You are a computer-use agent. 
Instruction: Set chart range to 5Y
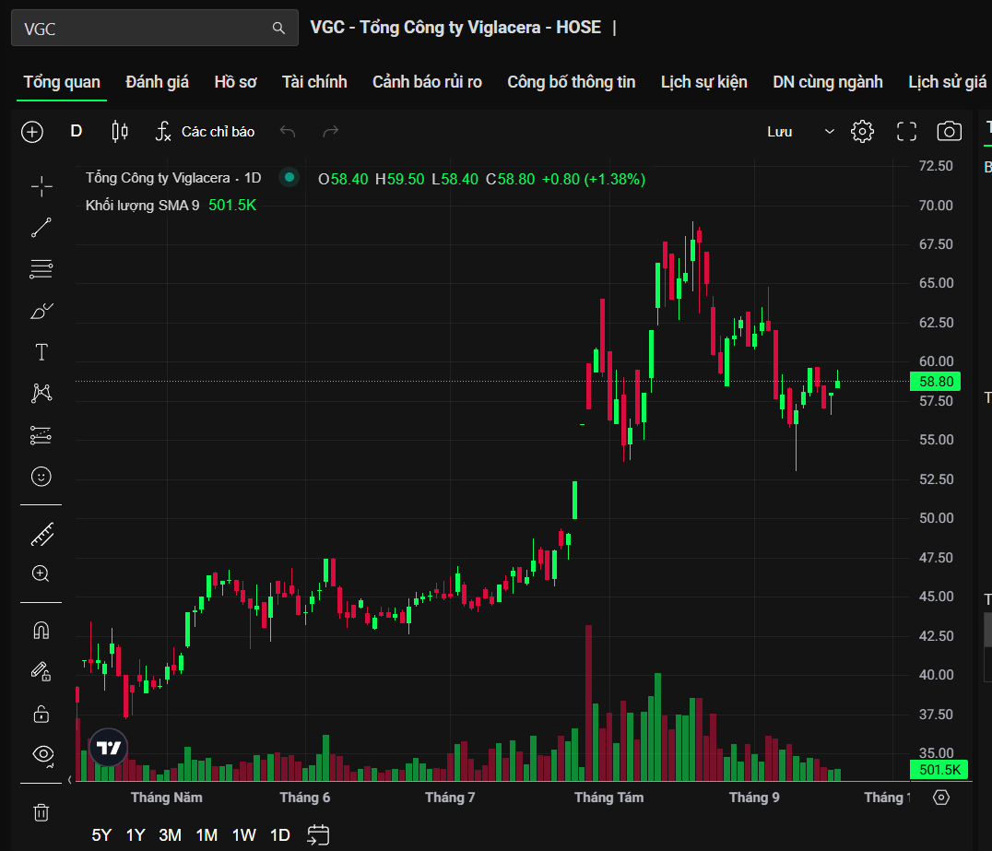[x=101, y=835]
